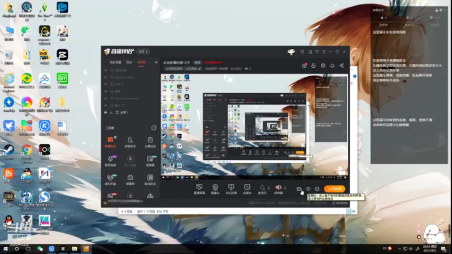
Task: Click the 麦克风 microphone icon
Action: pos(262,188)
